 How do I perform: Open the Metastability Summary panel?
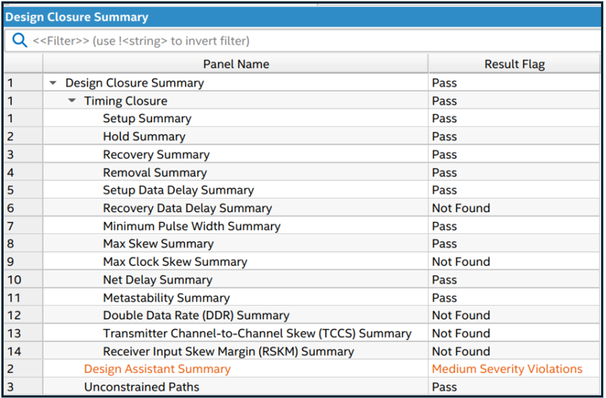pyautogui.click(x=166, y=298)
